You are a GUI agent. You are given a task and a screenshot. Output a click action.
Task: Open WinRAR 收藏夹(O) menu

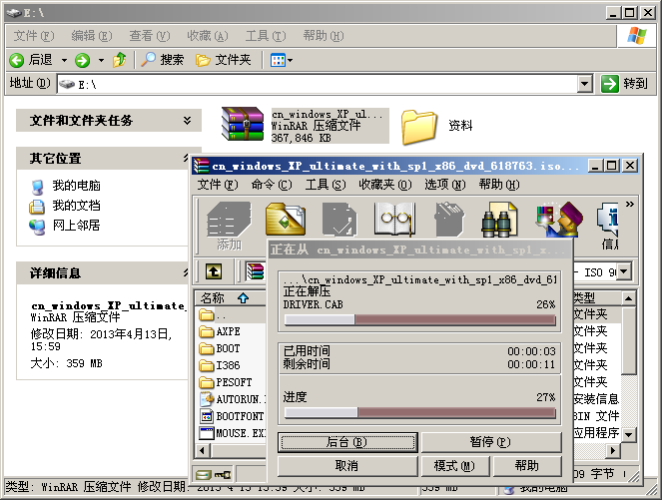[385, 185]
